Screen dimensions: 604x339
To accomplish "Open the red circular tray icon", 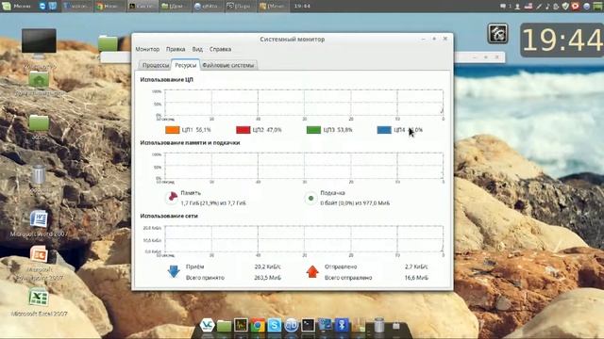I will (575, 7).
